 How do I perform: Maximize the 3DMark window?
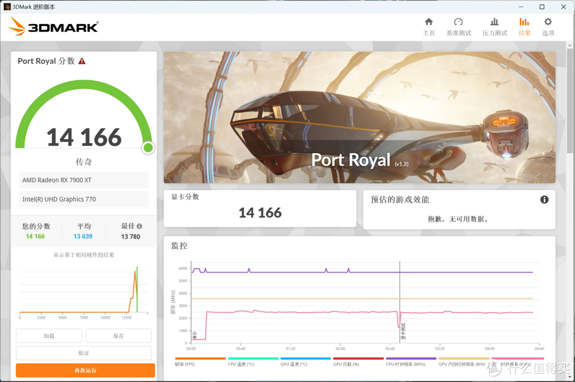tap(541, 7)
